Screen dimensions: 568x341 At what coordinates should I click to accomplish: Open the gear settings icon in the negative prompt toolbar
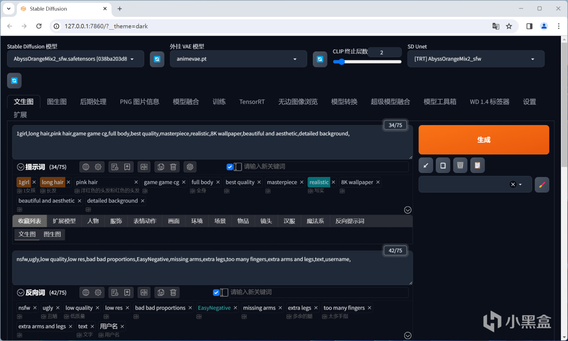(x=99, y=292)
